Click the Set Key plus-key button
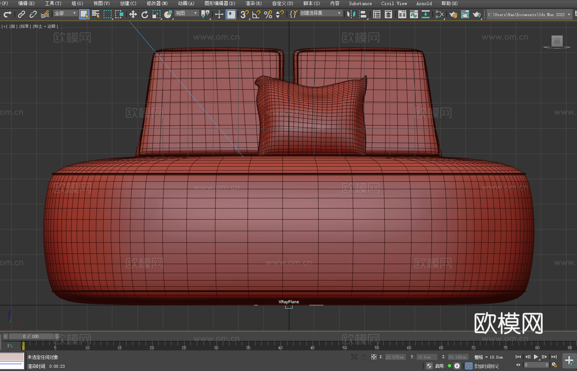Viewport: 577px width, 371px height. (569, 361)
